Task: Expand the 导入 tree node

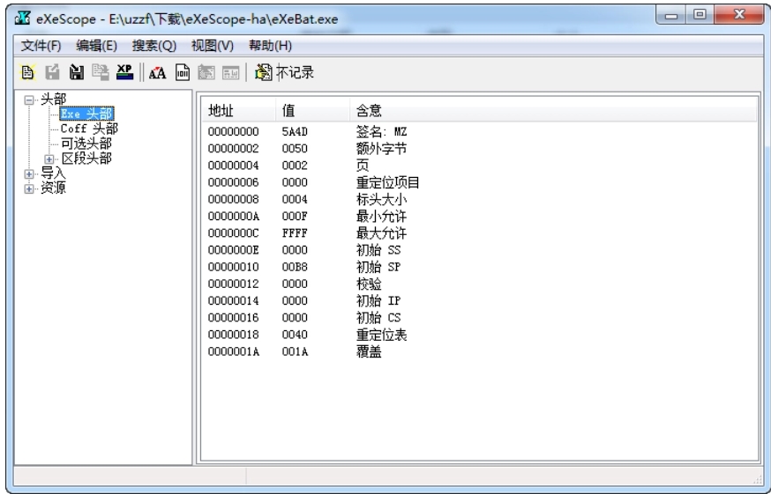Action: click(29, 173)
